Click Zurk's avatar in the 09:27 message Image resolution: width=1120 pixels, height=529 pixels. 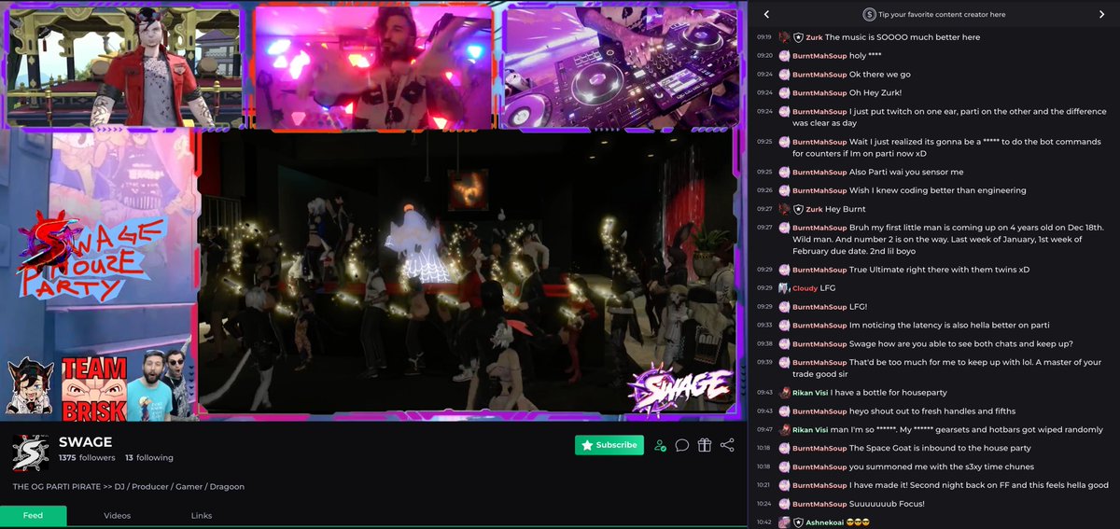point(784,209)
